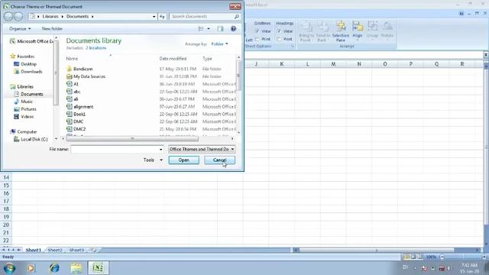Click the New folder button
This screenshot has width=489, height=275.
[52, 29]
